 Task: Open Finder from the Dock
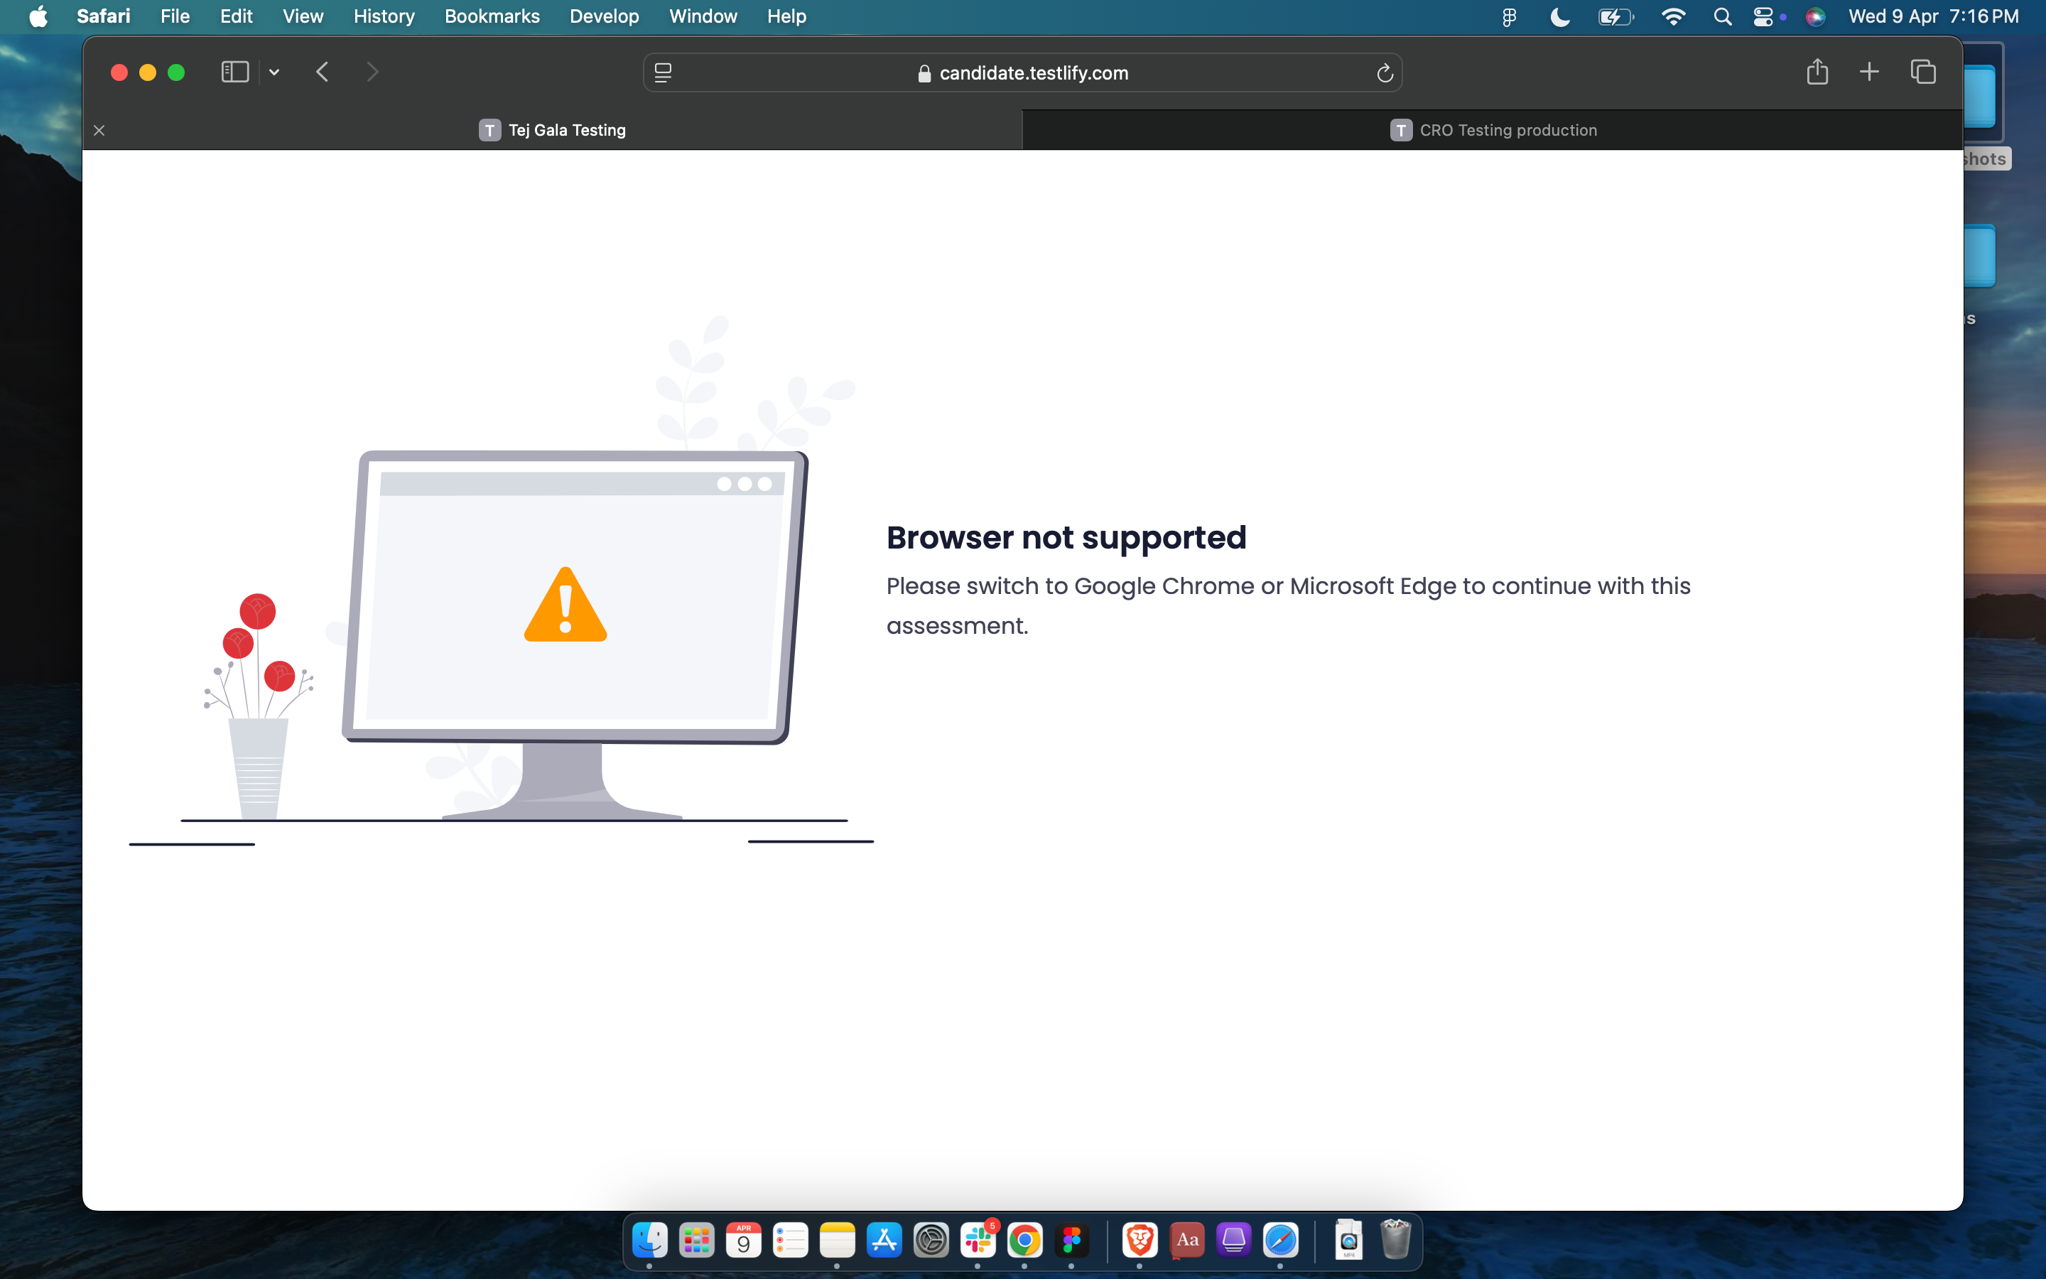pos(649,1240)
